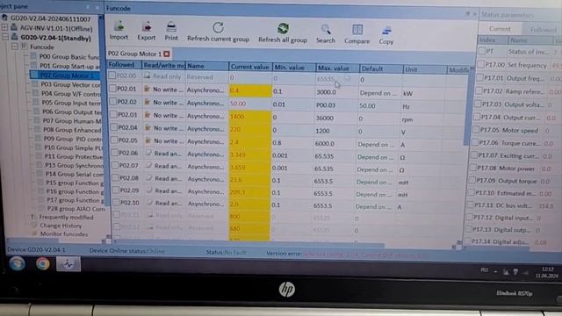
Task: Click the P02.03 write-mode icon
Action: (x=147, y=115)
